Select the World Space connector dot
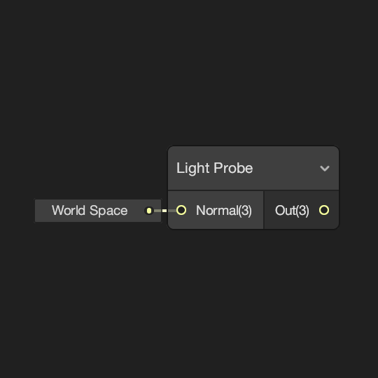This screenshot has height=378, width=378. pos(149,211)
